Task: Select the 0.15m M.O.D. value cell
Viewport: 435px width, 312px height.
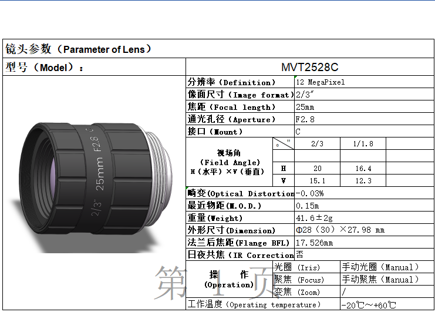Action: [364, 206]
